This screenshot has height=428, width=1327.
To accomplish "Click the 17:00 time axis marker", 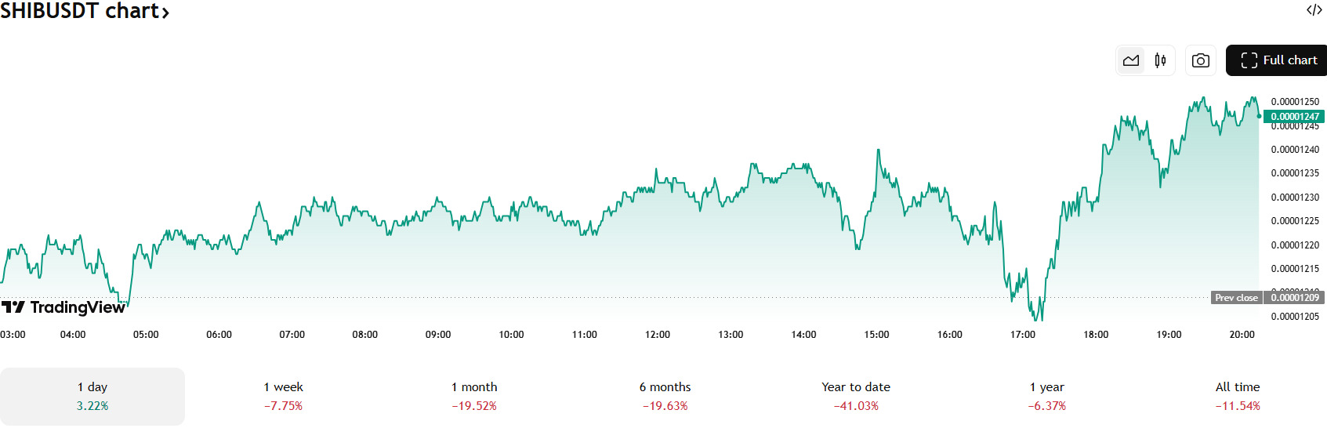I will [1023, 335].
